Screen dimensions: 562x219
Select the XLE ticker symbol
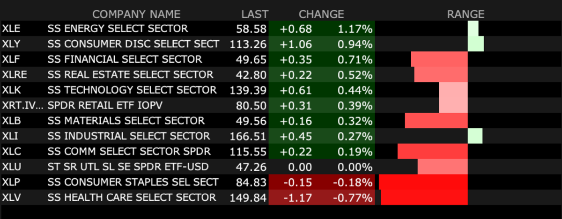click(x=11, y=29)
